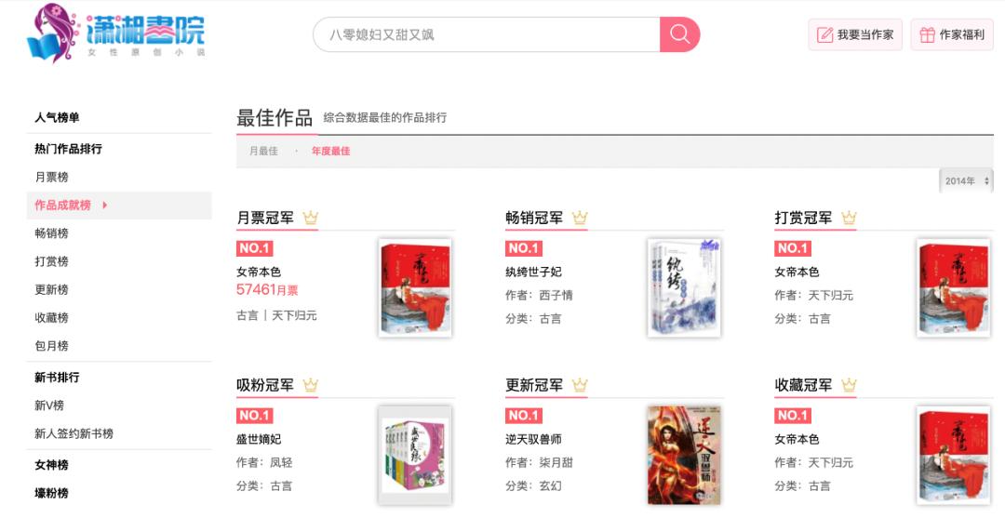Click the magnifier search button
The height and width of the screenshot is (518, 1005).
coord(679,34)
